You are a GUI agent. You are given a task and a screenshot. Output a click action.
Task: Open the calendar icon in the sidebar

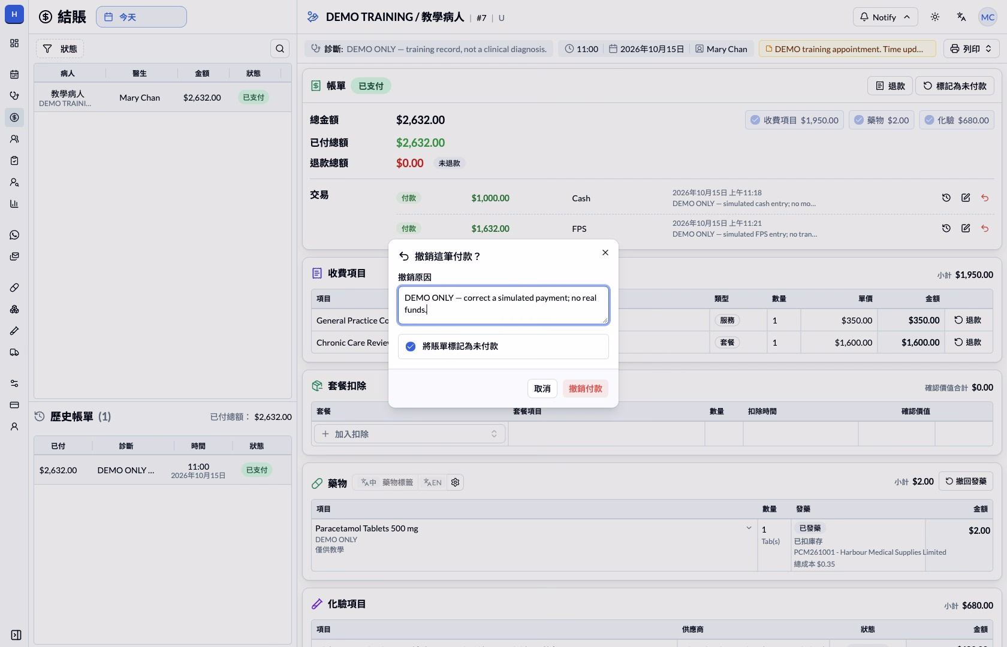coord(14,74)
